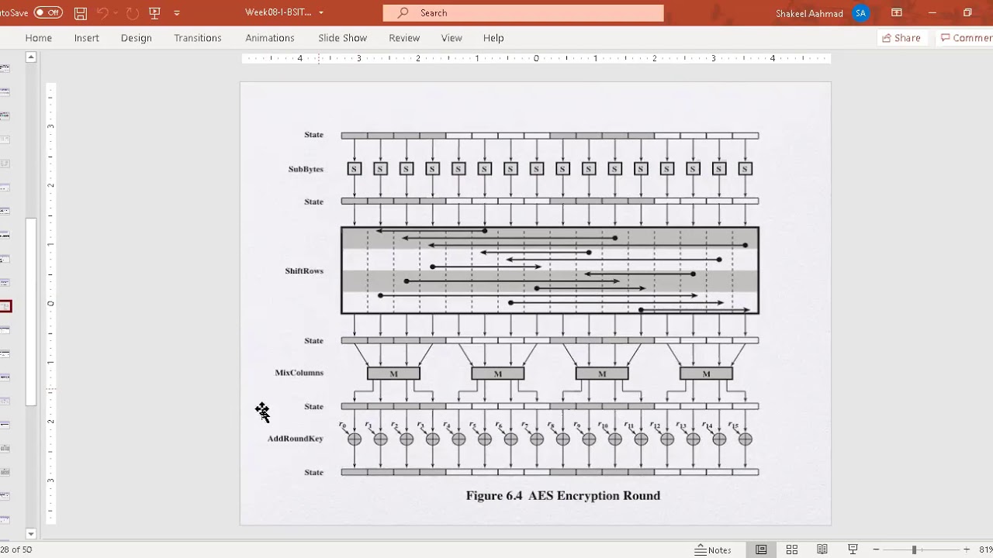The height and width of the screenshot is (558, 993).
Task: Switch to Normal view
Action: [x=761, y=549]
